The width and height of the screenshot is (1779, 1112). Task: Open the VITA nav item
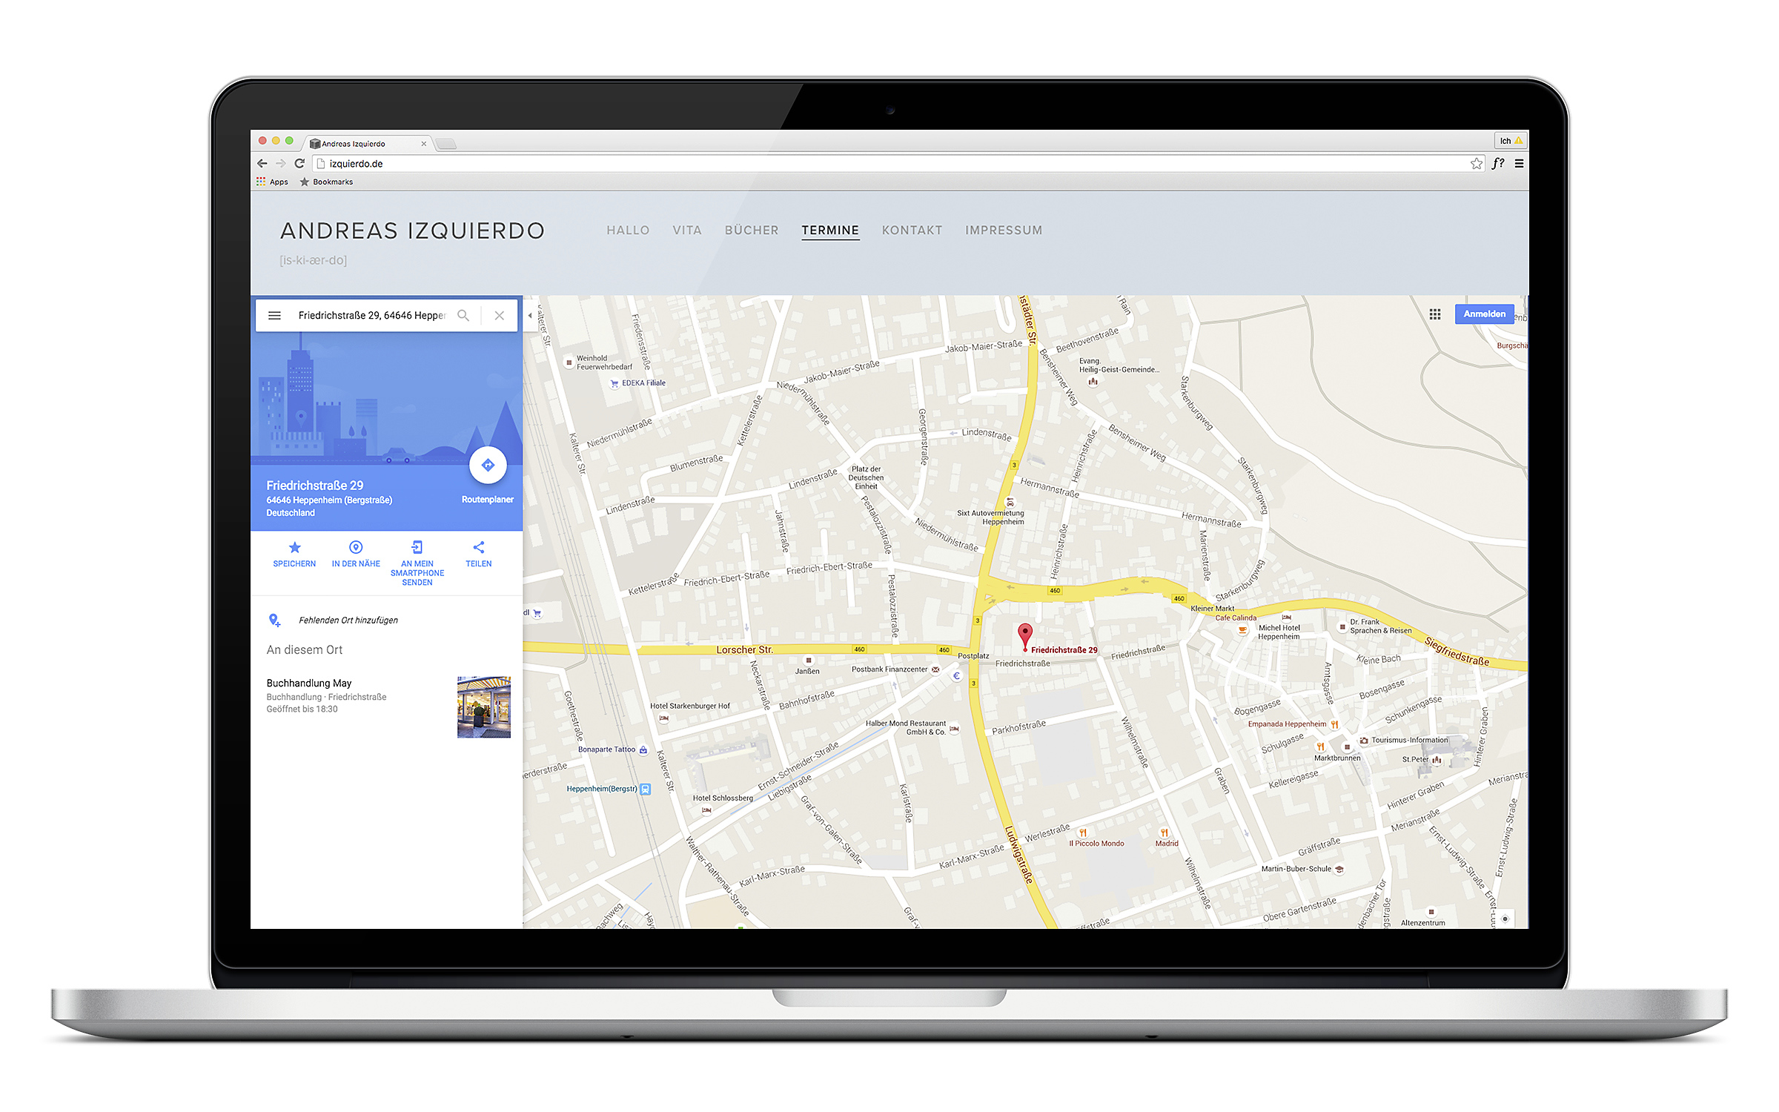(687, 231)
